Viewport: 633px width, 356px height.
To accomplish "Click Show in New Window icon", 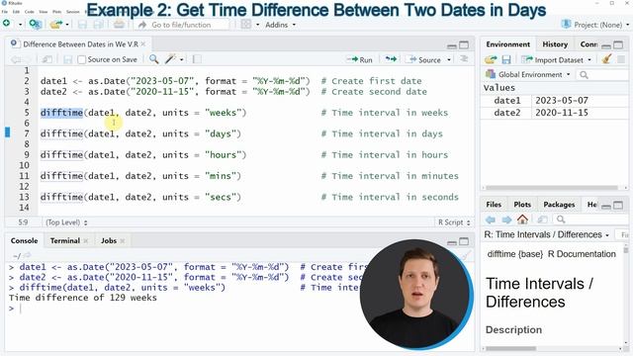I will tap(46, 59).
